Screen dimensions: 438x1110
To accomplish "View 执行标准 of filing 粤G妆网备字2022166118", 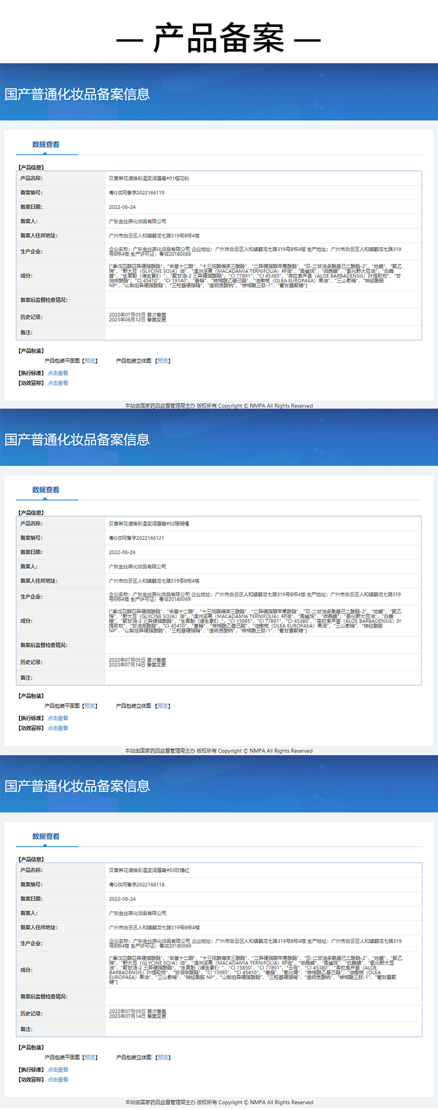I will tap(58, 1070).
